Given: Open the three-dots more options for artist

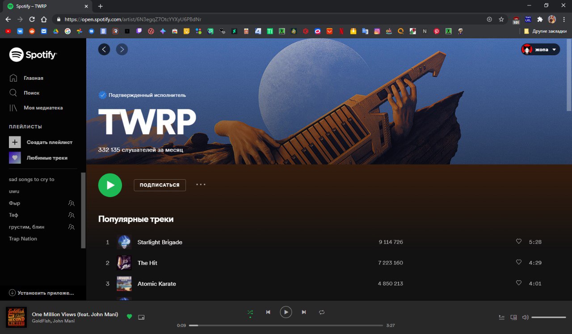Looking at the screenshot, I should (x=201, y=184).
